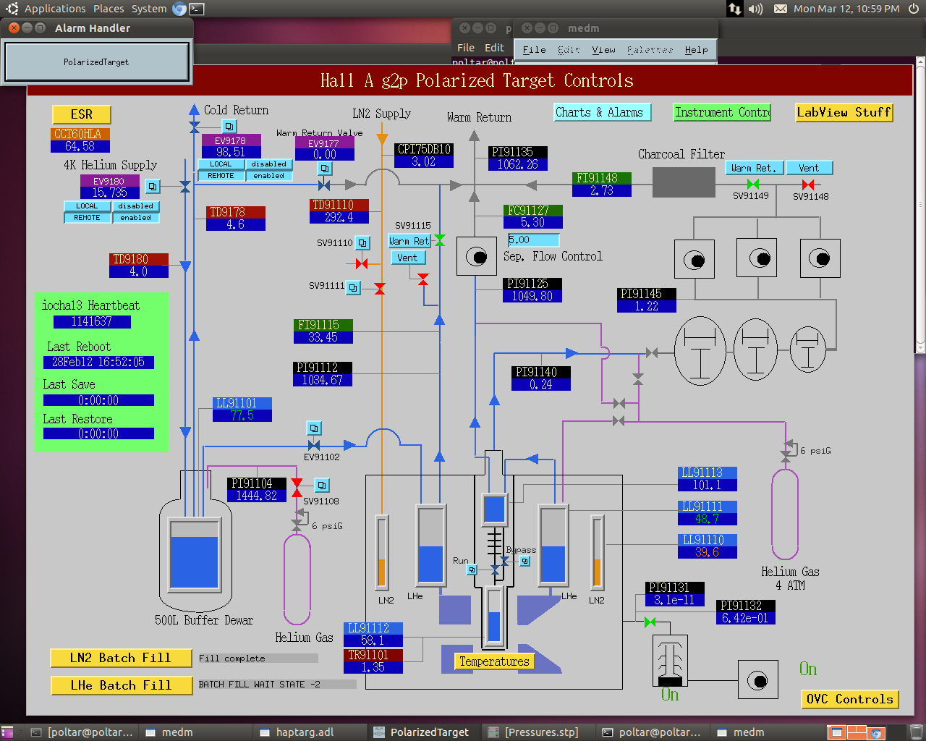Open SV91110 valve control icon
Viewport: 926px width, 741px height.
(x=363, y=243)
